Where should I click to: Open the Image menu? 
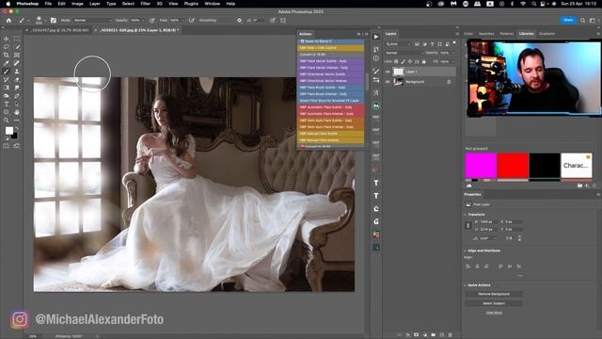[x=77, y=4]
